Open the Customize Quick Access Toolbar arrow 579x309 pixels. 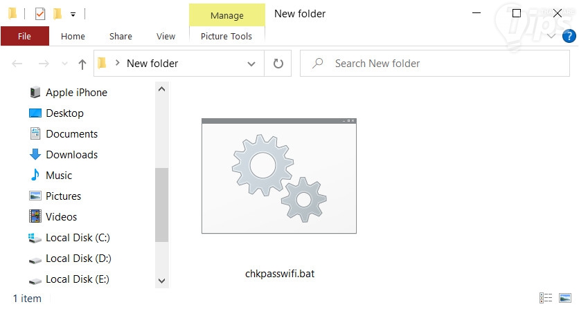73,14
